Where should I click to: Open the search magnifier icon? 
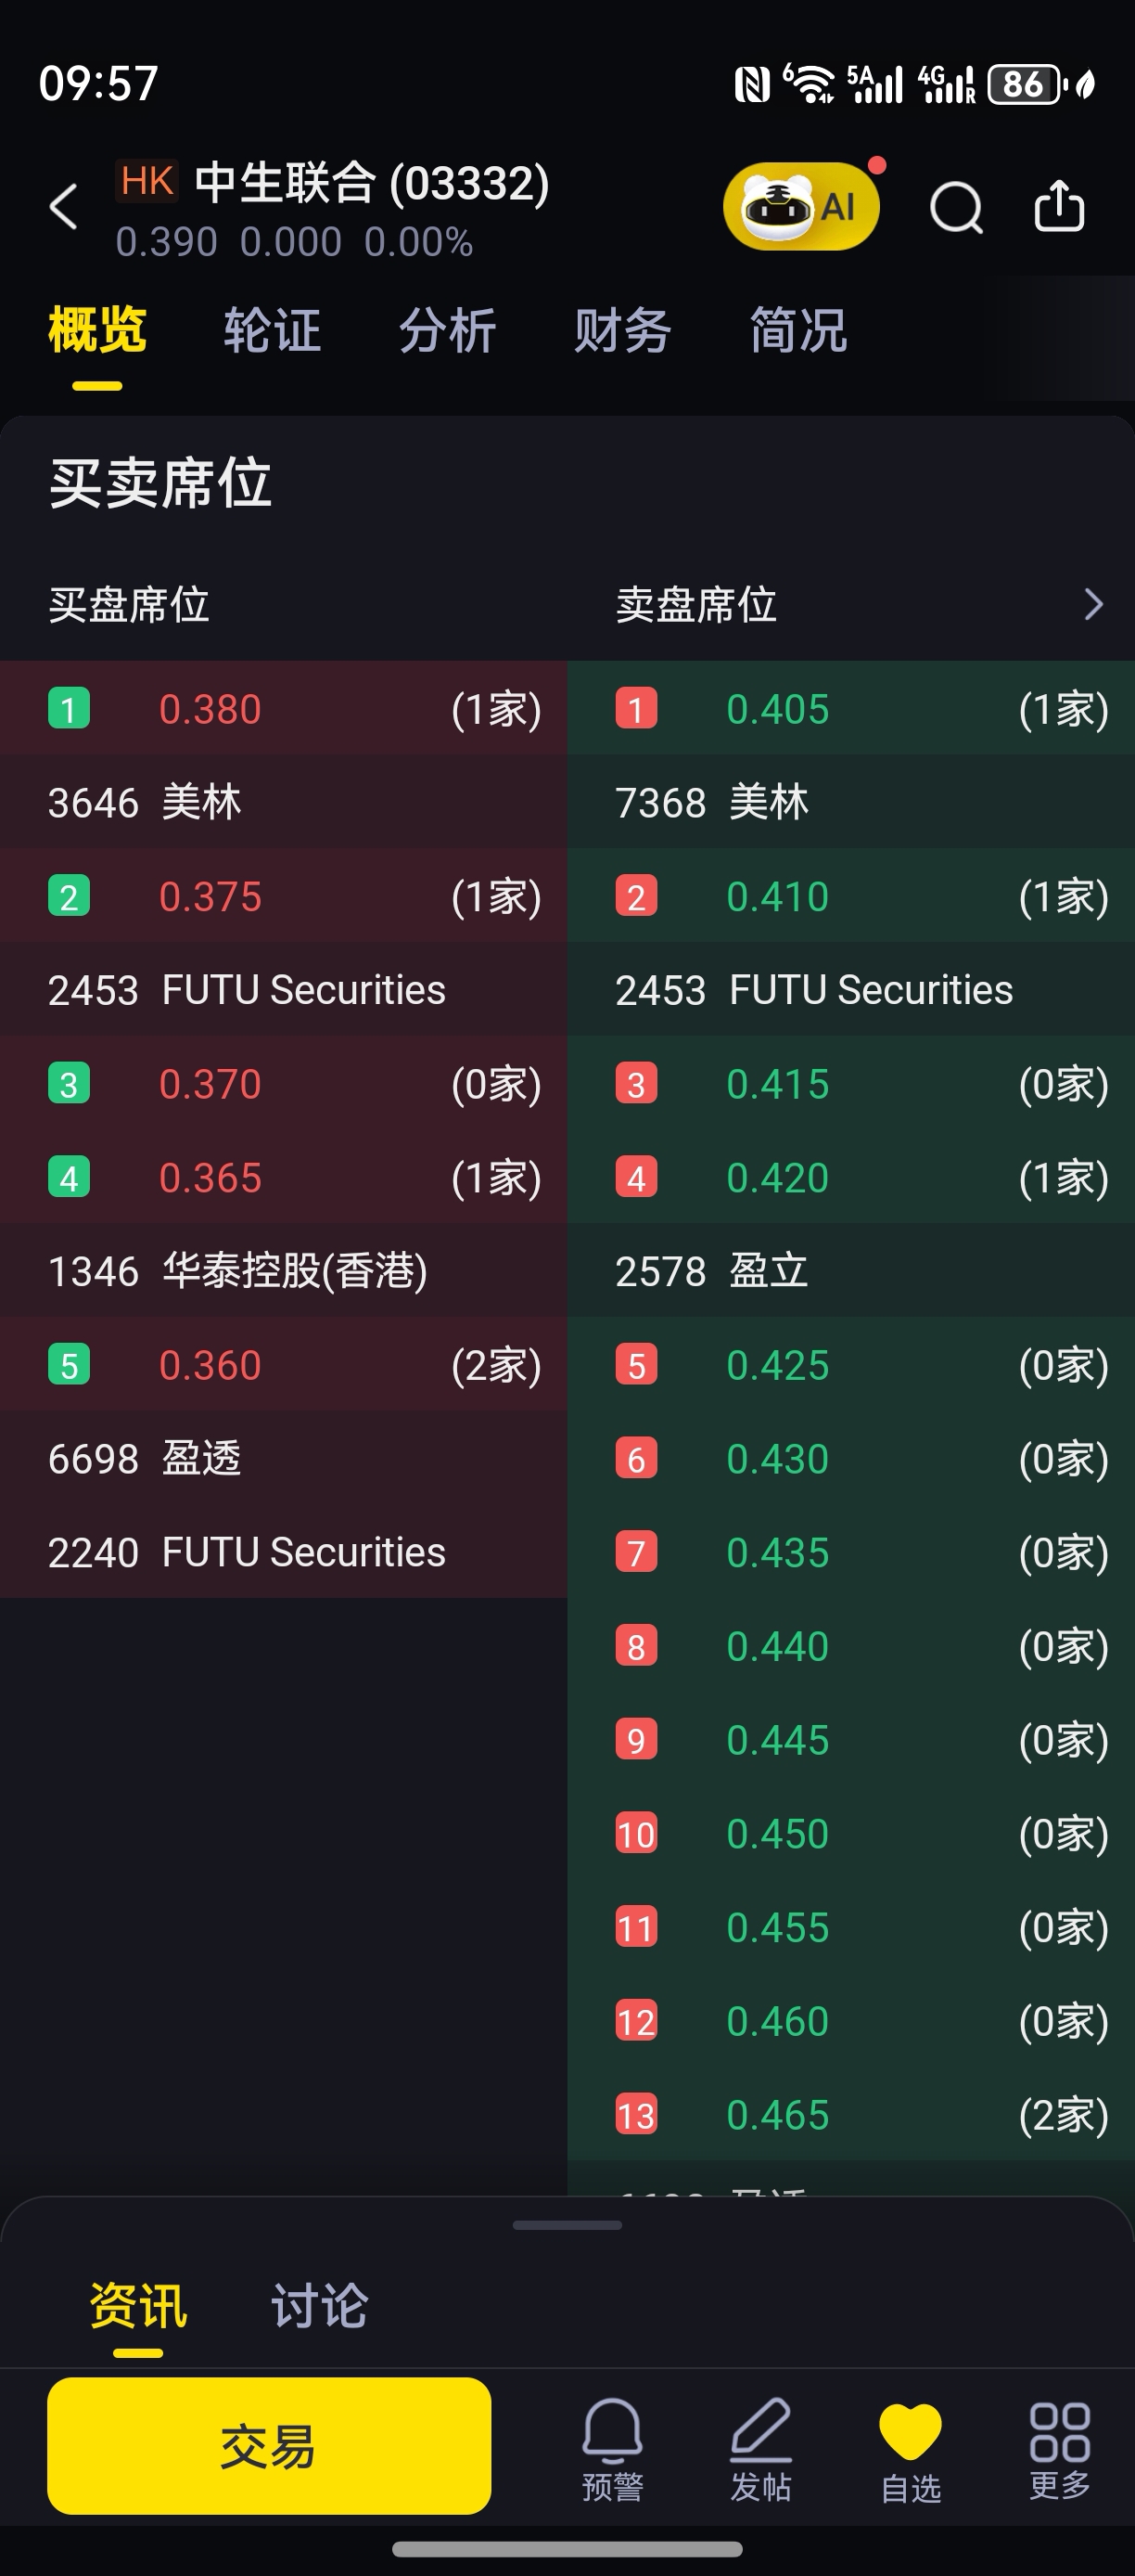(x=956, y=207)
